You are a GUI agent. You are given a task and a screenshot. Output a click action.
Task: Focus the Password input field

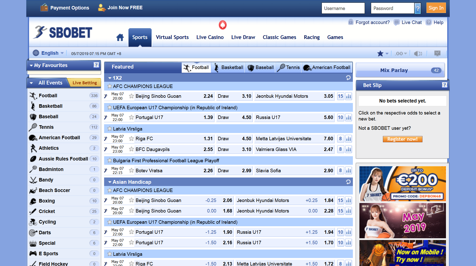click(392, 8)
